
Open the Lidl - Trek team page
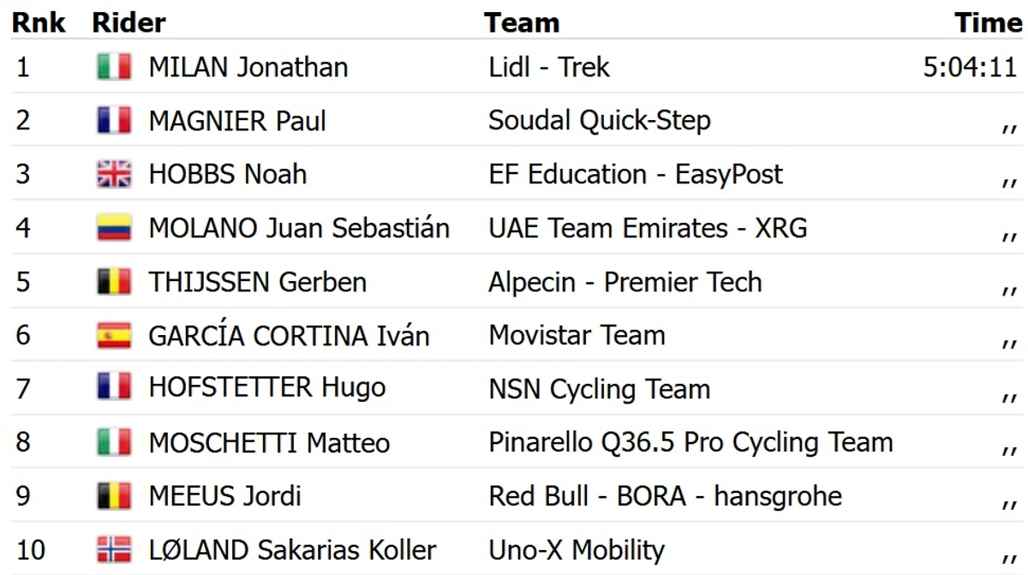coord(549,67)
